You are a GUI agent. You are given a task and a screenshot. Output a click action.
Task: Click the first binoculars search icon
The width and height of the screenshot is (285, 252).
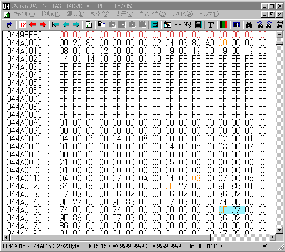coord(248,25)
